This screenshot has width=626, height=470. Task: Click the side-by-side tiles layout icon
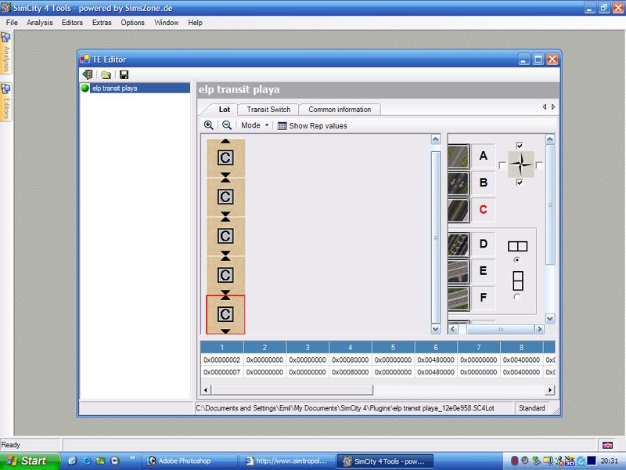point(517,246)
